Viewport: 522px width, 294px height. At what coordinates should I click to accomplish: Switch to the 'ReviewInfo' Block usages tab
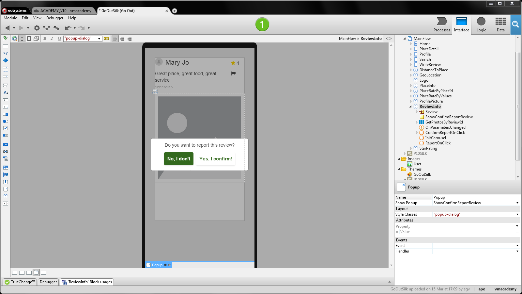tap(86, 282)
